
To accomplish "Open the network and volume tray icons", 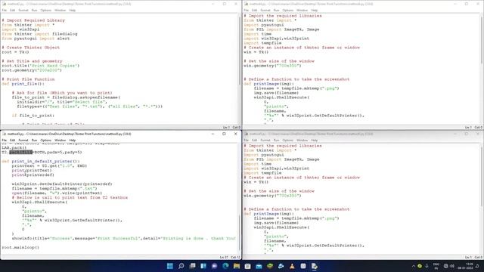I will [449, 266].
